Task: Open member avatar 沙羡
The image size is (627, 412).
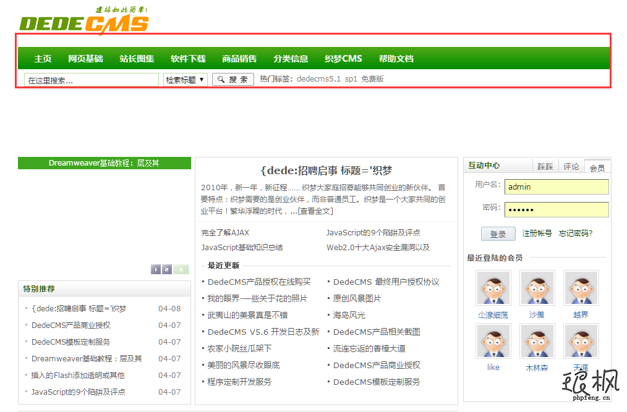Action: [x=537, y=288]
